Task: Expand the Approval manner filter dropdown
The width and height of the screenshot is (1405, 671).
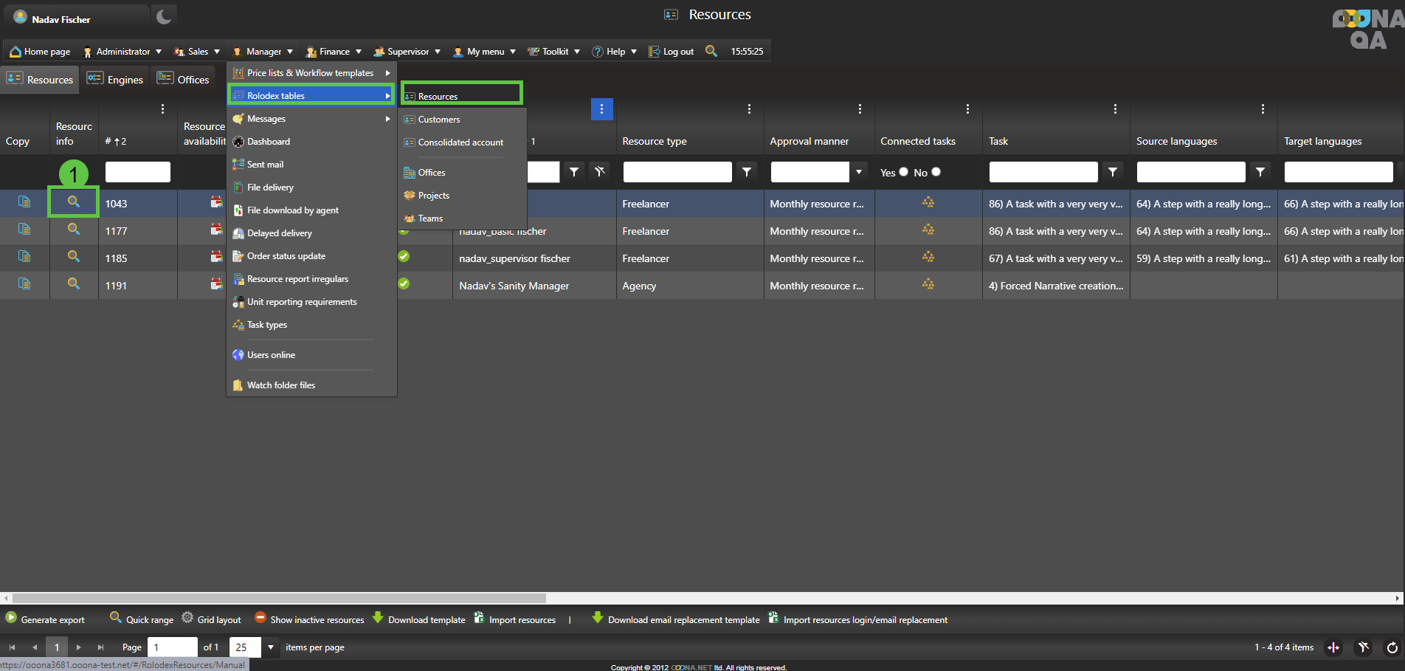Action: pos(858,172)
